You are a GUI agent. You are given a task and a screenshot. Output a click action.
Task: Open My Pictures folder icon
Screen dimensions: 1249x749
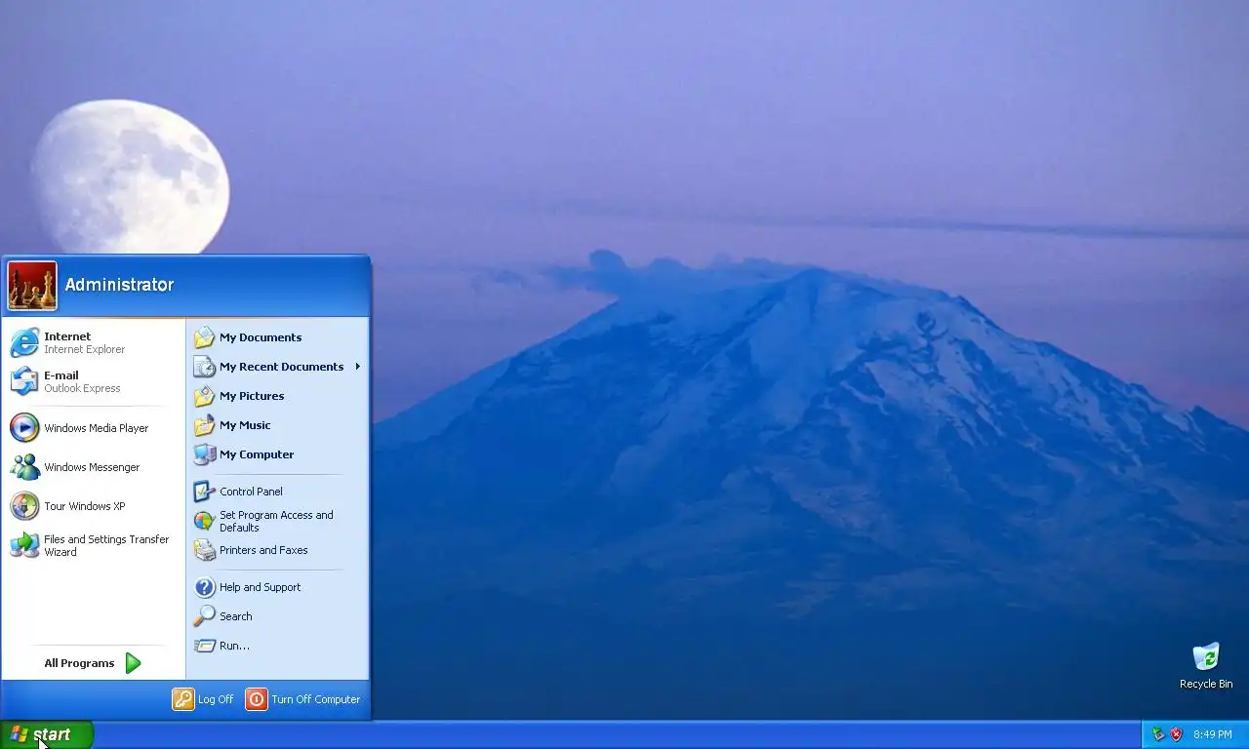click(x=204, y=396)
